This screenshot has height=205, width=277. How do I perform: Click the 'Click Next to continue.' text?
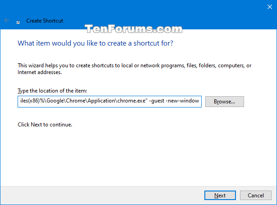45,125
